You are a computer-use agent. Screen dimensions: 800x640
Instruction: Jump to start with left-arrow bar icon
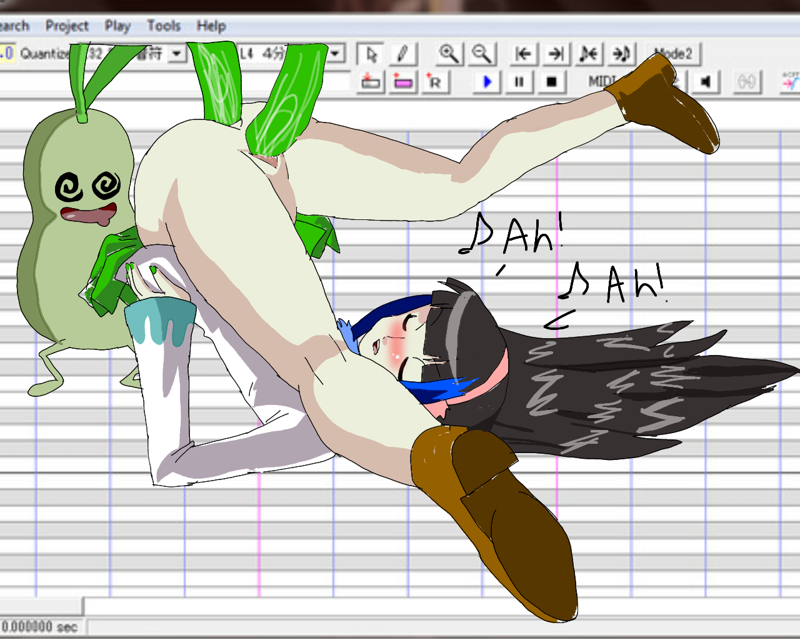pos(523,54)
